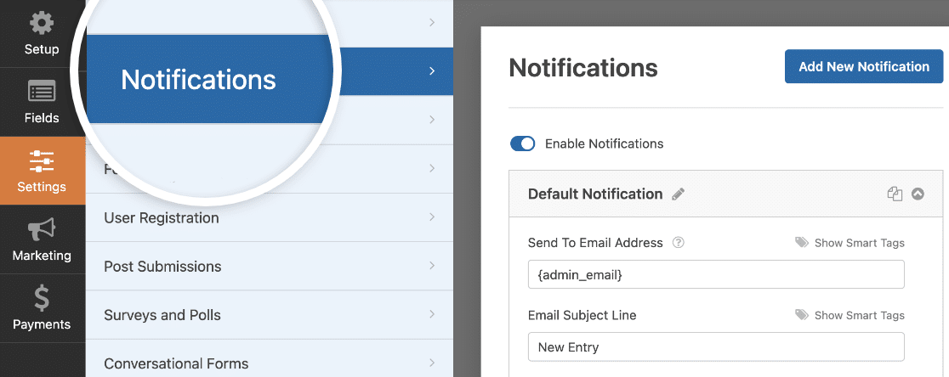Expand the Surveys and Polls arrow
Viewport: 949px width, 377px height.
click(x=432, y=315)
